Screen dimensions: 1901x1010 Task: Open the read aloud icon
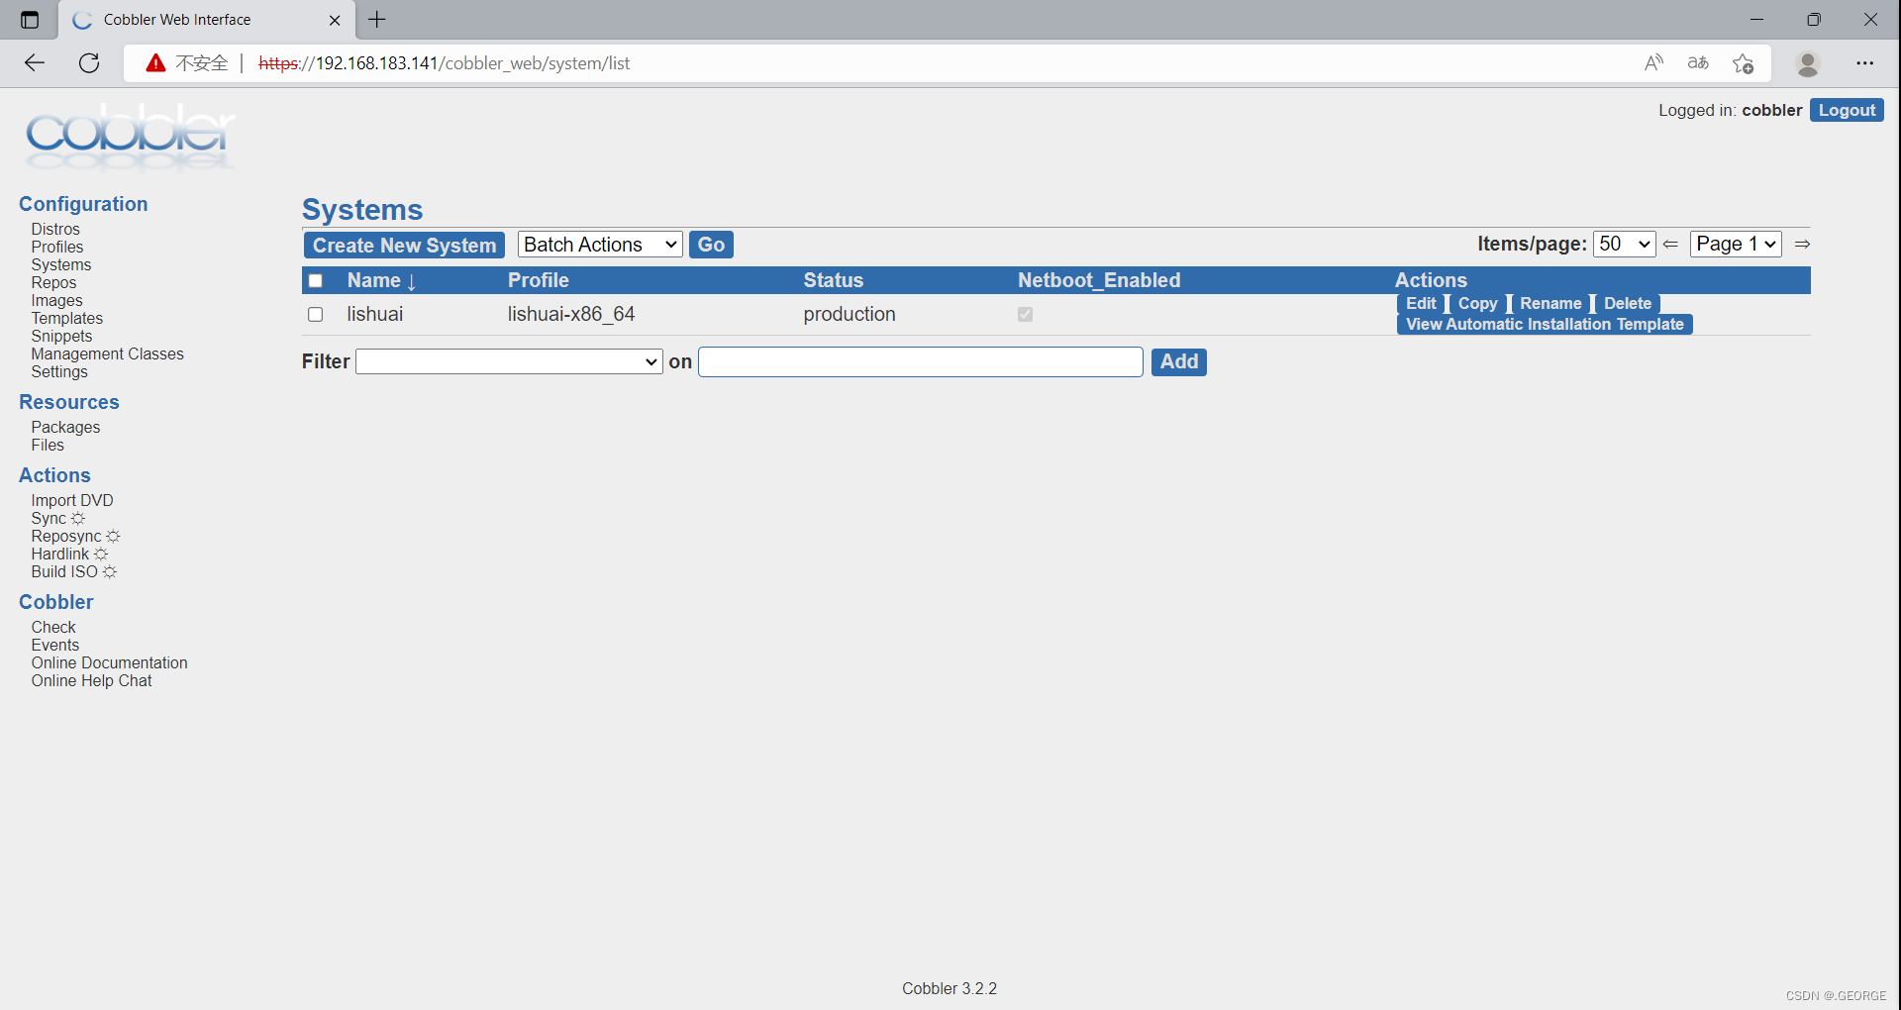1653,63
